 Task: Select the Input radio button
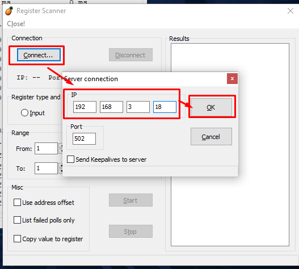click(24, 113)
